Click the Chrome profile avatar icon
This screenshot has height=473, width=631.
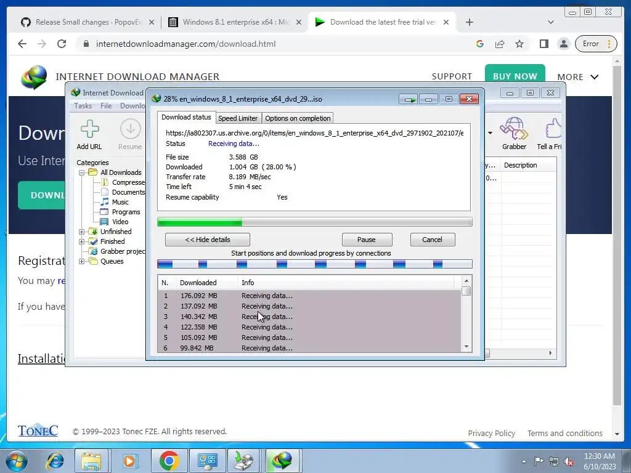tap(564, 44)
